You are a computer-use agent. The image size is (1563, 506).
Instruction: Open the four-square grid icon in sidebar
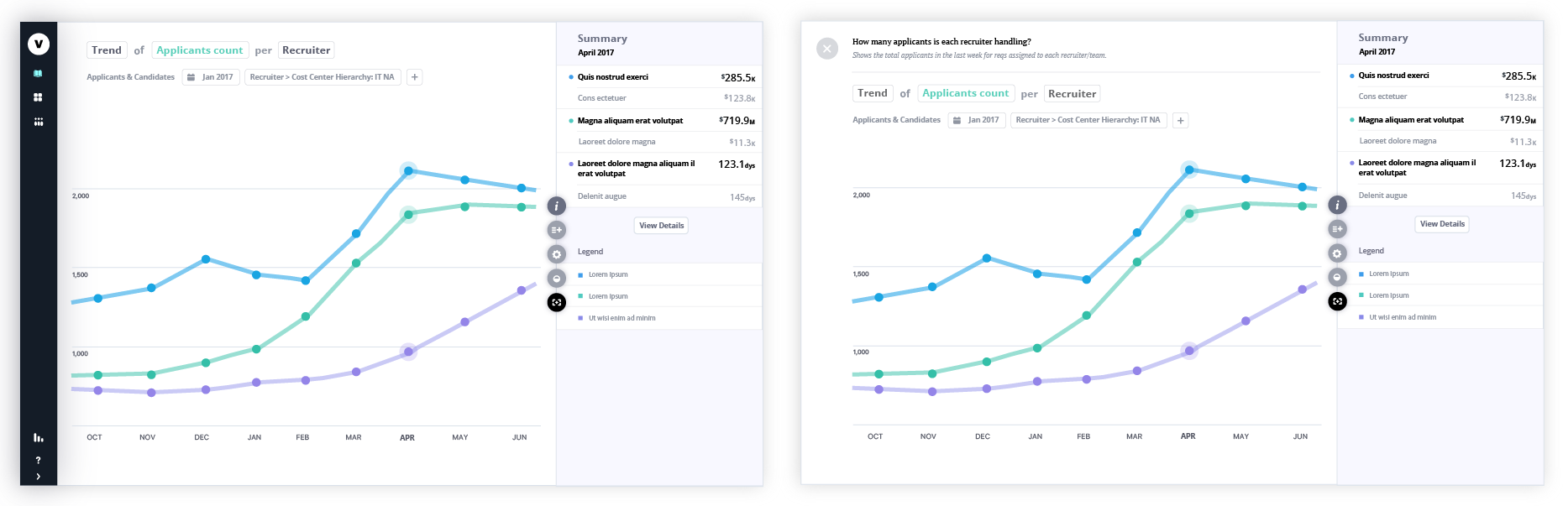click(x=38, y=97)
